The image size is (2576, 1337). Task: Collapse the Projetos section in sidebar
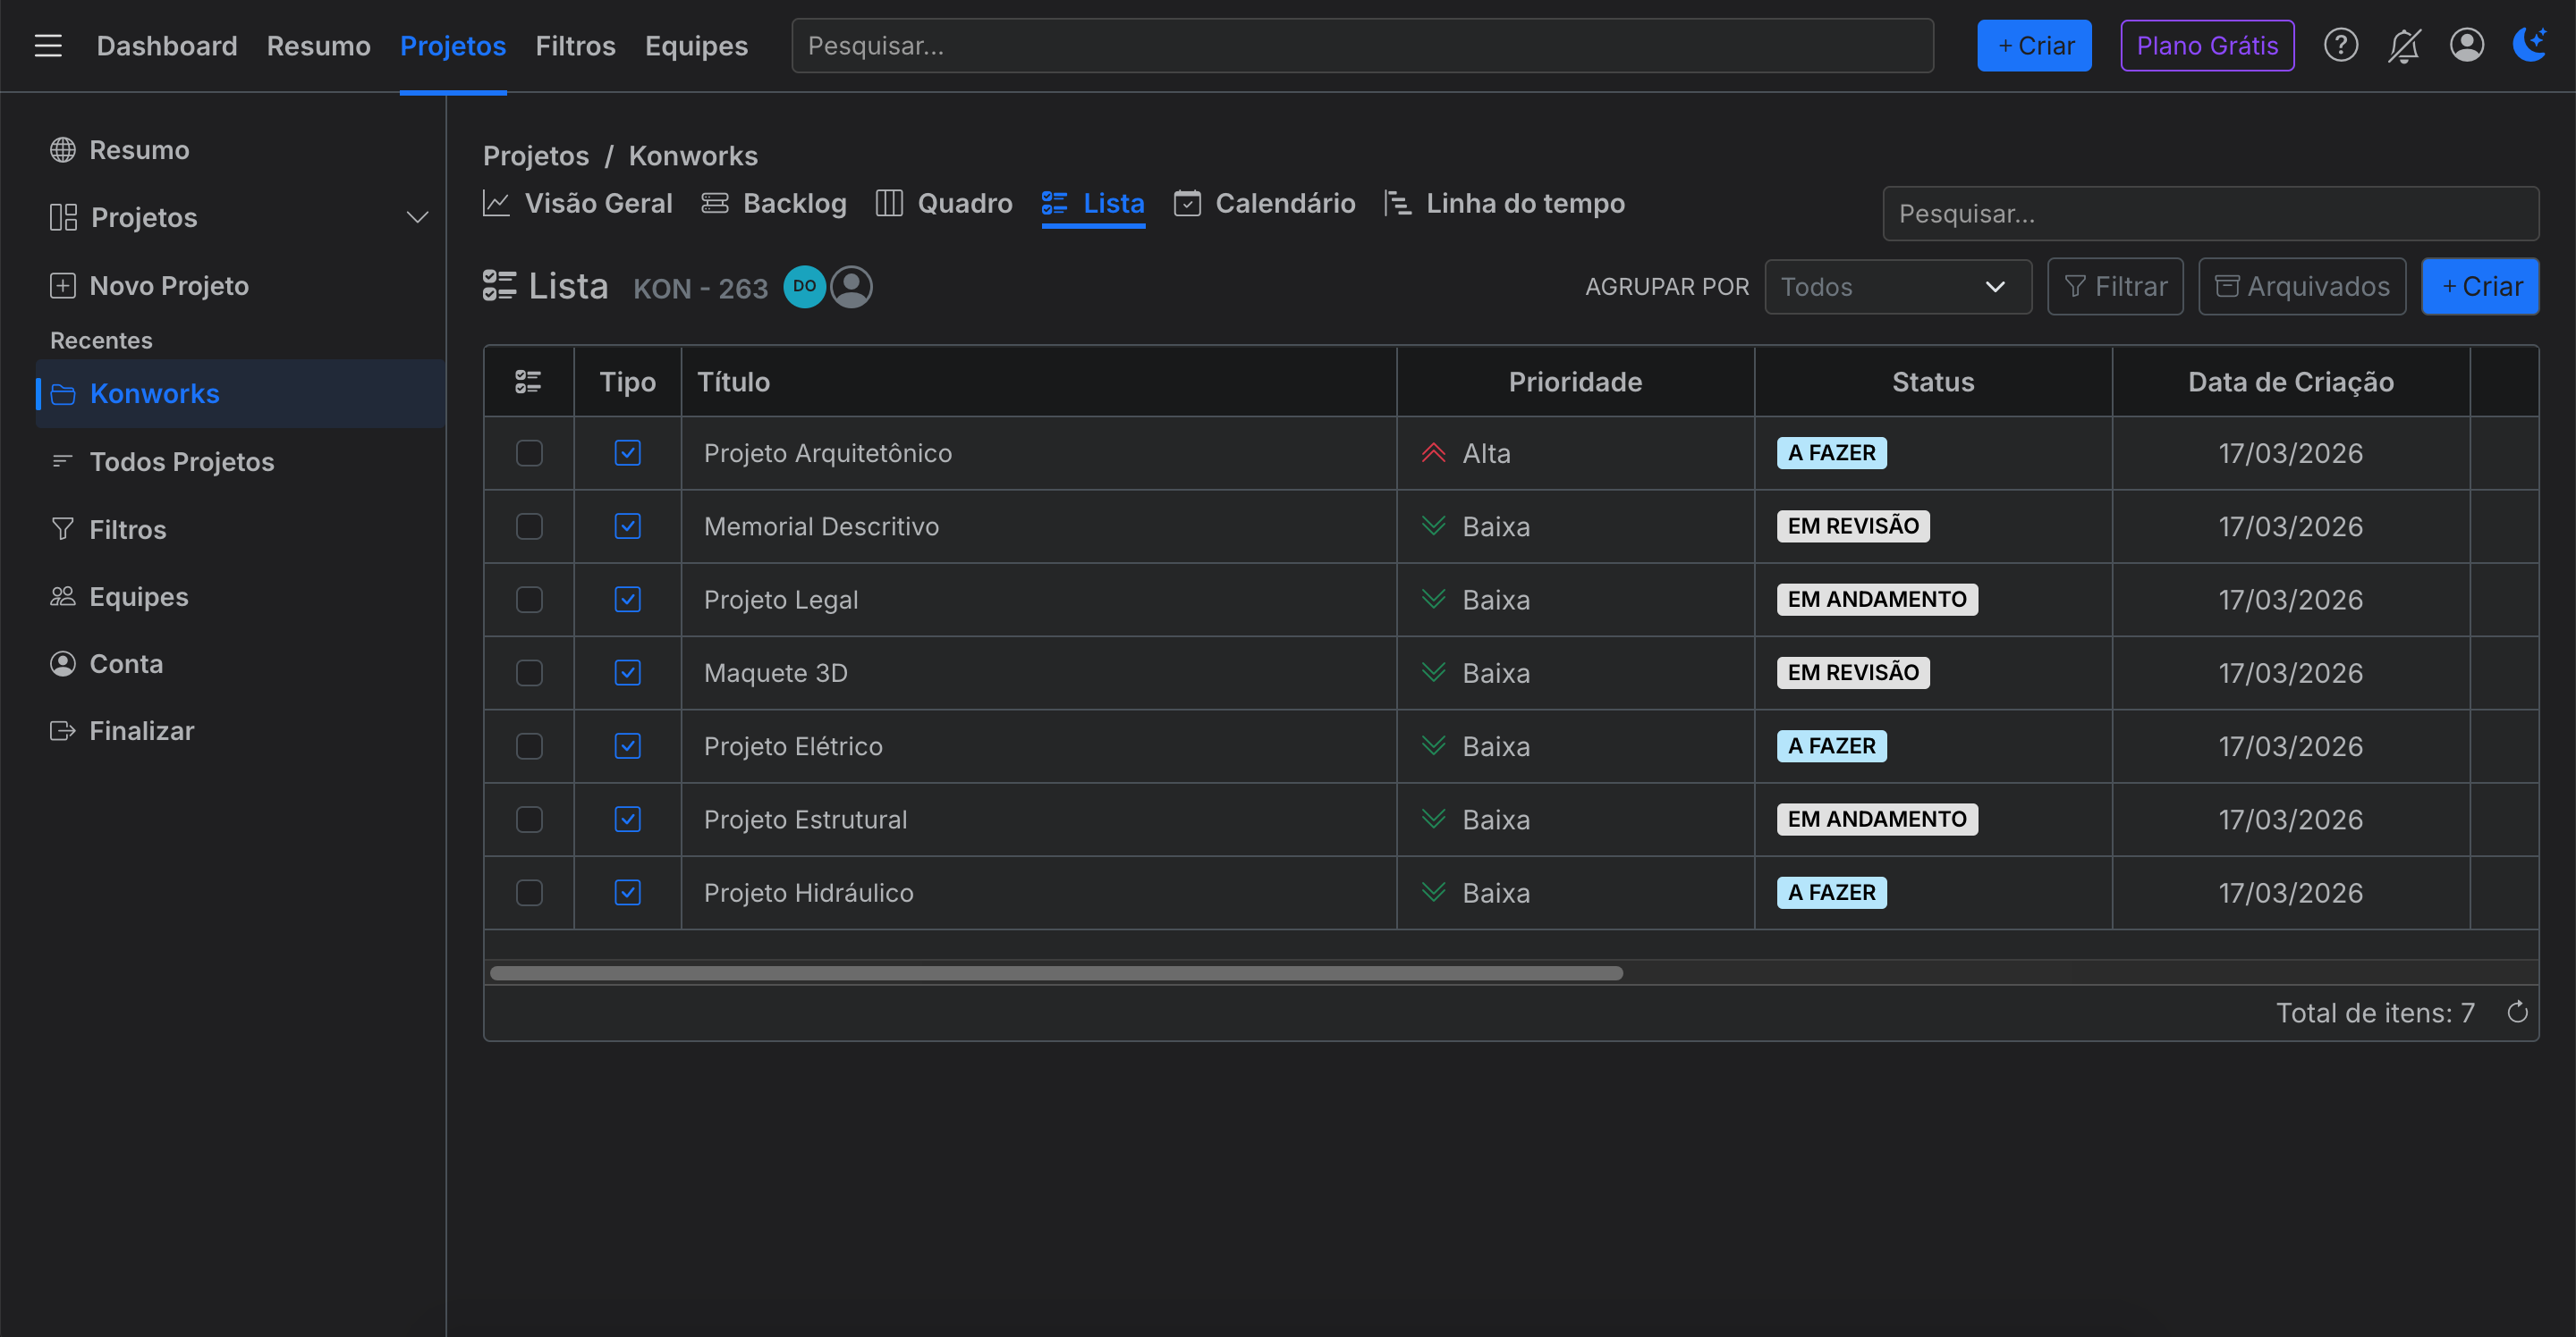pos(417,217)
